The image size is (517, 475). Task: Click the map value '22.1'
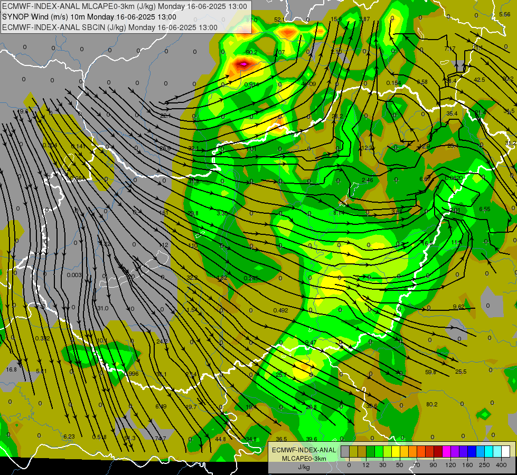[x=165, y=116]
